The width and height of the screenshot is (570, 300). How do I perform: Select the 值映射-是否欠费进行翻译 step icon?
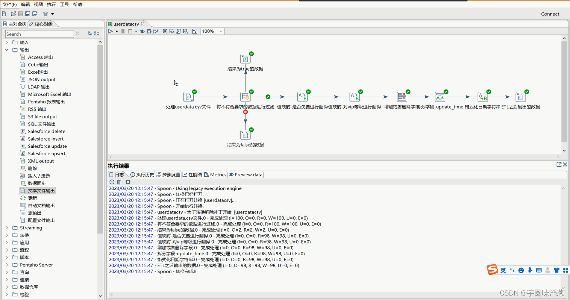point(302,97)
